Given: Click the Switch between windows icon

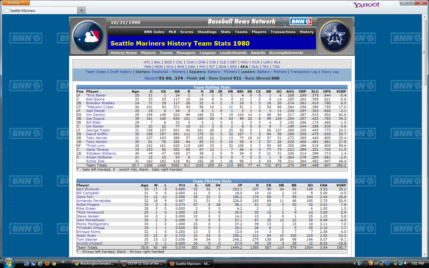Looking at the screenshot, I should 33,264.
